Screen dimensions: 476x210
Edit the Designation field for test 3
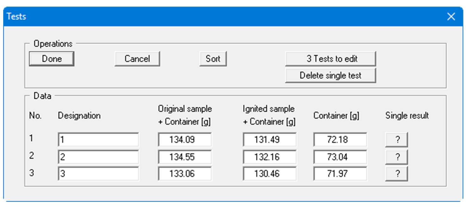point(98,174)
